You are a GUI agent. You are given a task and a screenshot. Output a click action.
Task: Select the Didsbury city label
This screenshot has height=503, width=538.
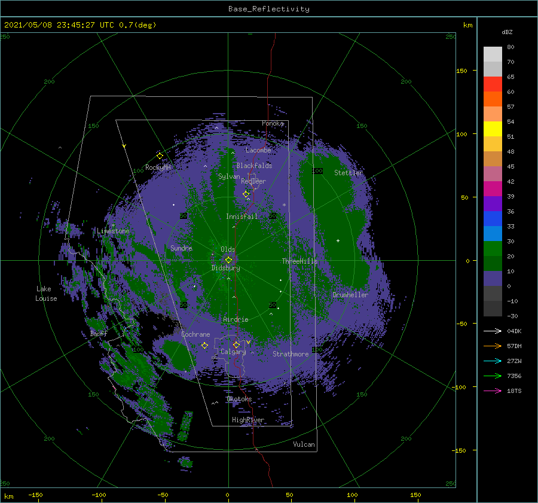[225, 268]
